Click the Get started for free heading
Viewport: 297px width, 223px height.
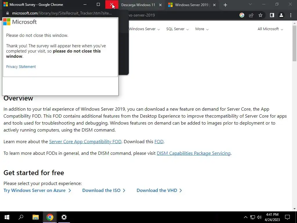pos(34,173)
